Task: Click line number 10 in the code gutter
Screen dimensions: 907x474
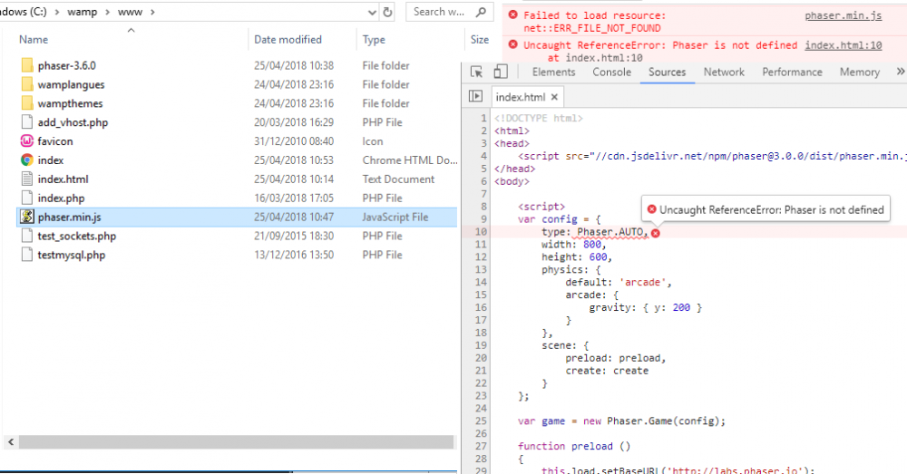Action: point(481,232)
